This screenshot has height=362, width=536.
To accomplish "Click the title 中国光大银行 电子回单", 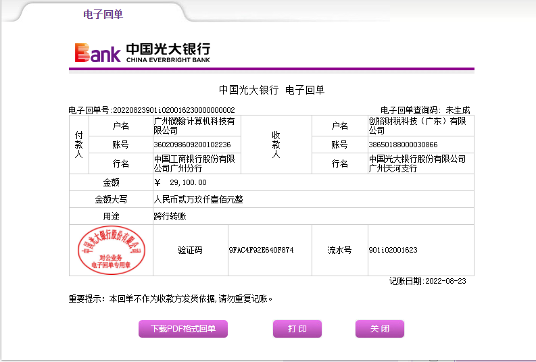I will 272,90.
